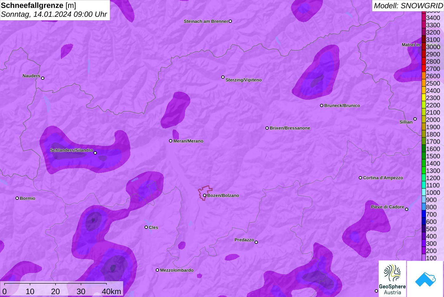The height and width of the screenshot is (297, 444).
Task: Select the Nauders location marker
Action: pyautogui.click(x=43, y=78)
